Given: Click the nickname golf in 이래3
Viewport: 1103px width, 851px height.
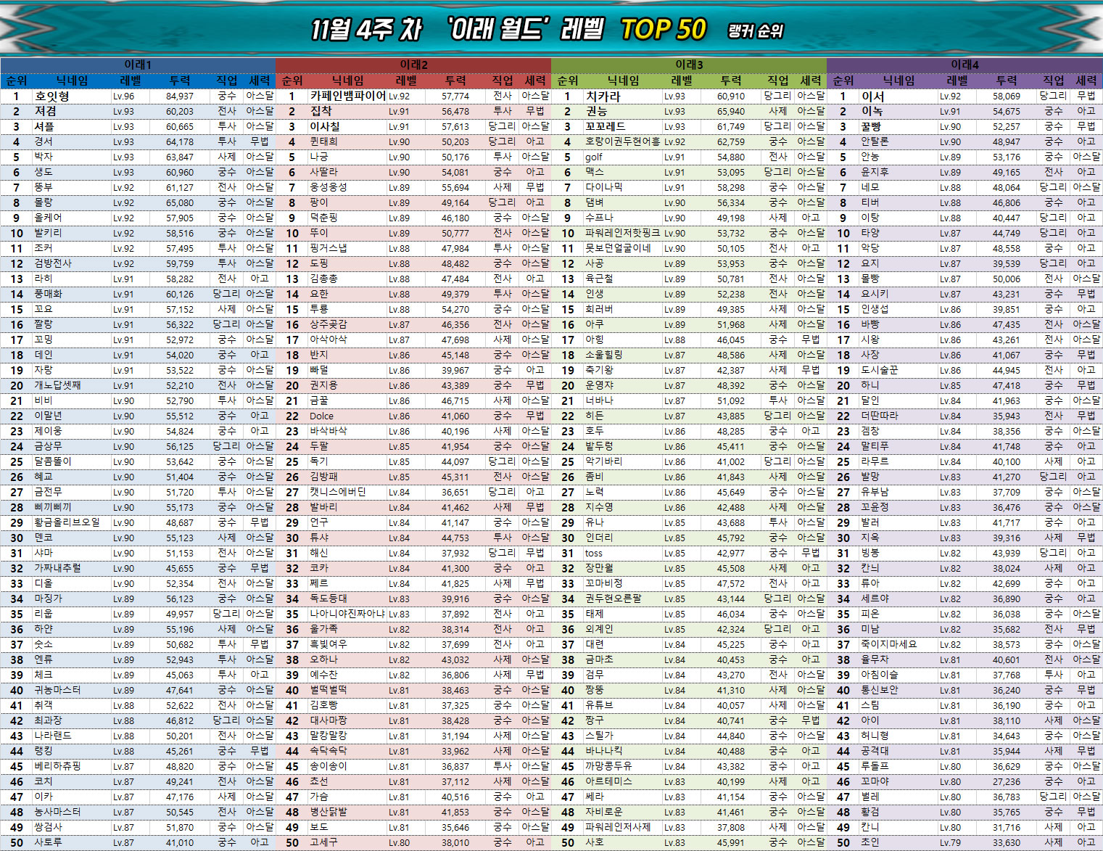Looking at the screenshot, I should 594,157.
